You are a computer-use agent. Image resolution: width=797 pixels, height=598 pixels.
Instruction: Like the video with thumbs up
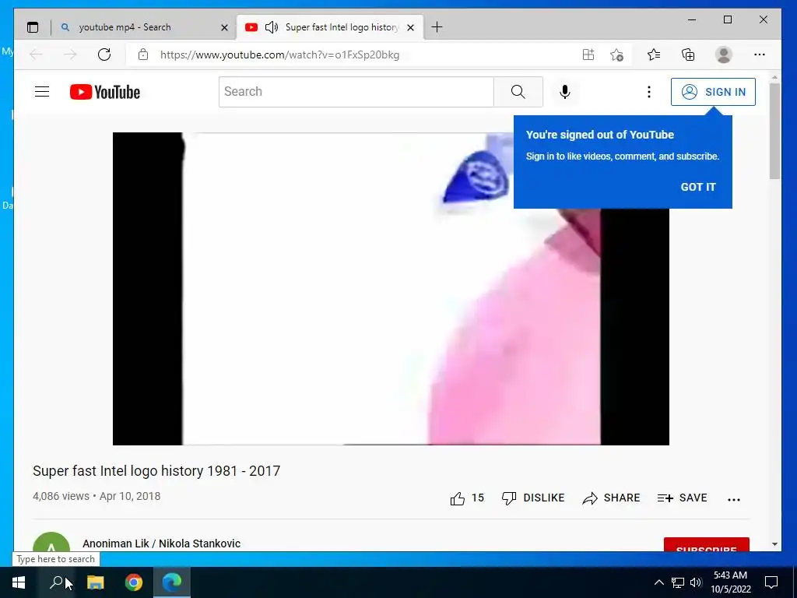(x=467, y=498)
